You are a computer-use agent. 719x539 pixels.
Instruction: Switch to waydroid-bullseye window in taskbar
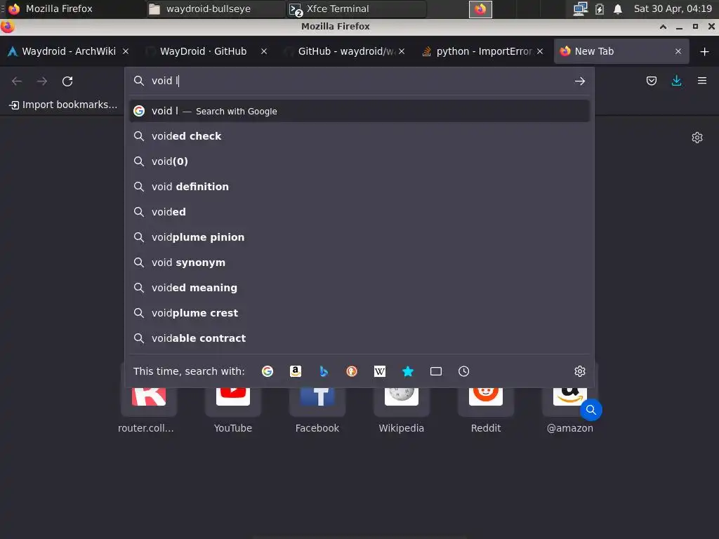[x=216, y=9]
